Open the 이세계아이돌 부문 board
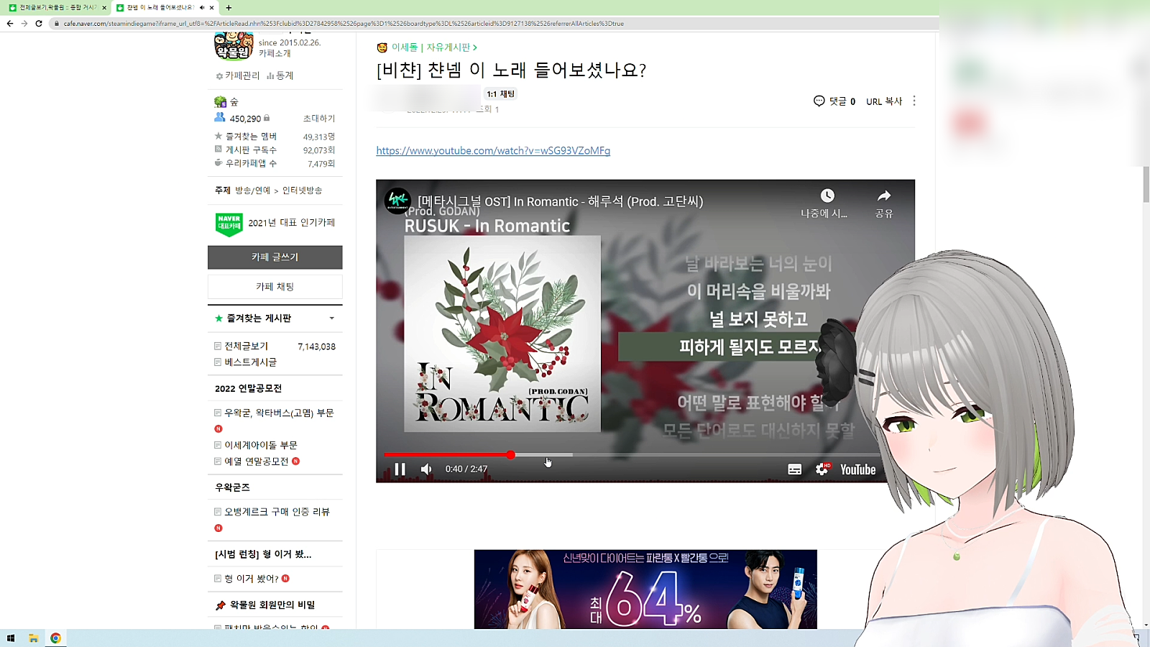 point(261,446)
